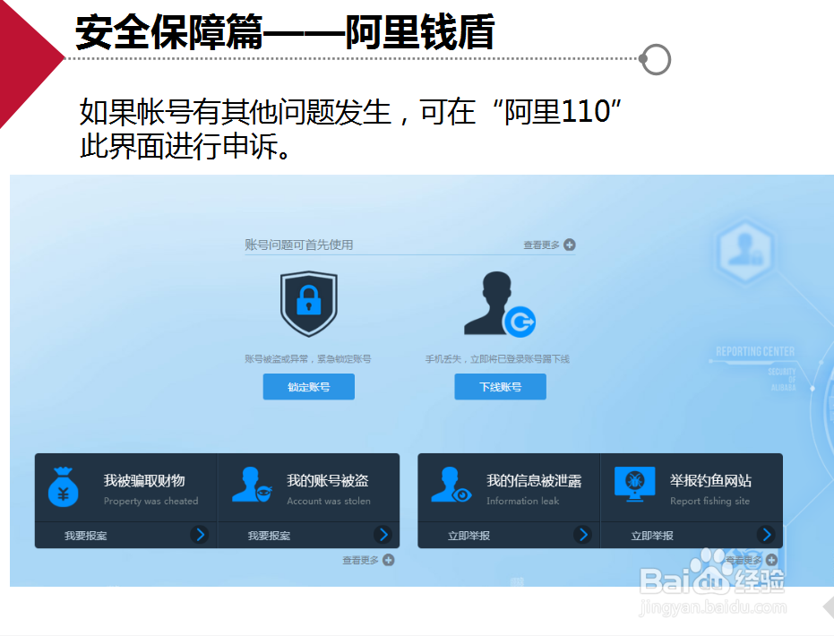
Task: Click text 手机丢失，立即将已登录账号踢下线
Action: tap(497, 359)
